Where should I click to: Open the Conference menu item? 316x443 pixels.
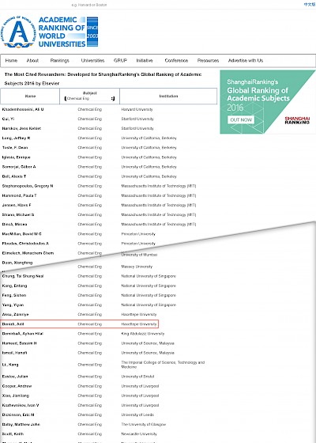click(x=176, y=60)
